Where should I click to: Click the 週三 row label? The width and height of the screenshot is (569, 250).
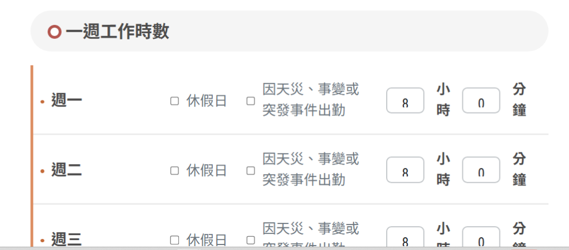pyautogui.click(x=66, y=240)
